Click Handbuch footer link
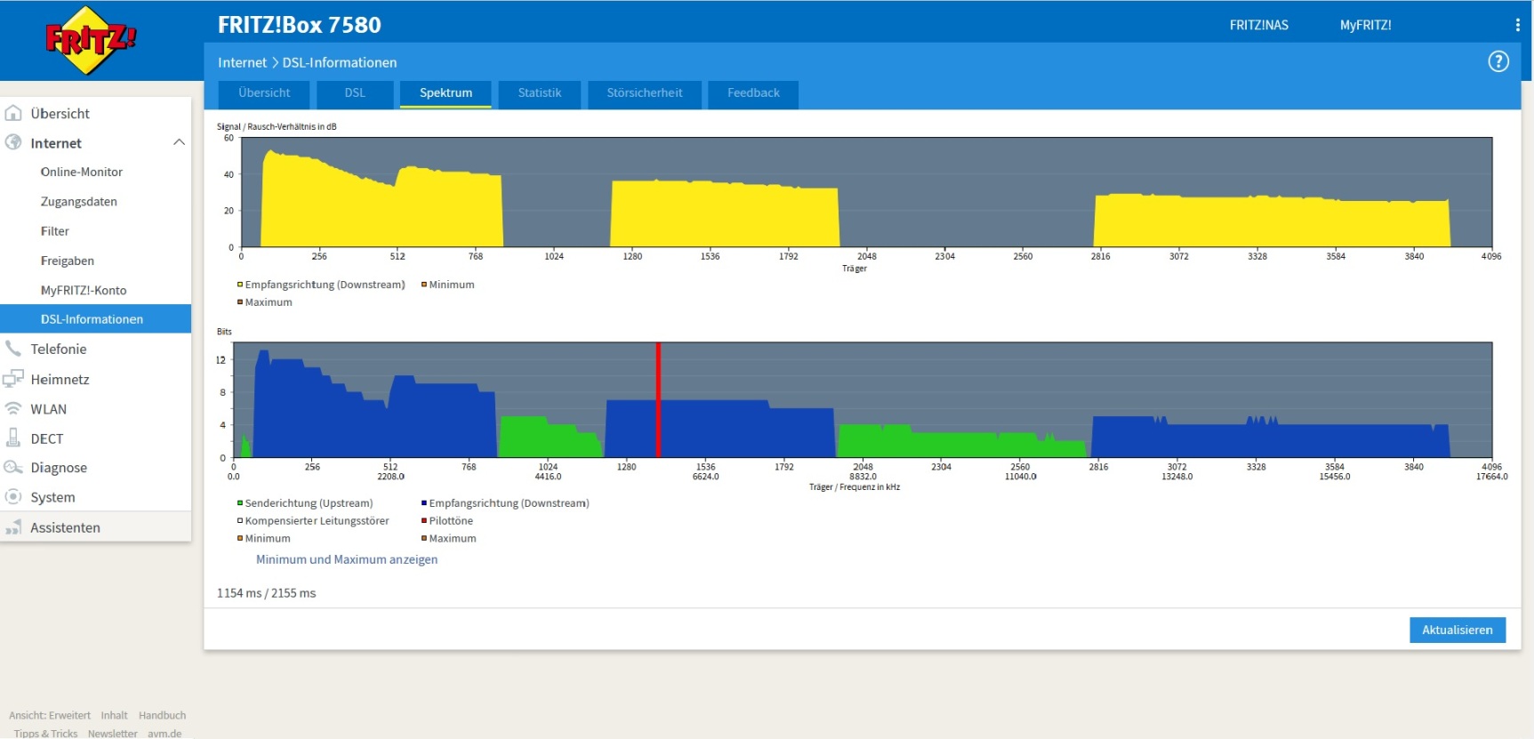The height and width of the screenshot is (739, 1534). click(x=162, y=715)
